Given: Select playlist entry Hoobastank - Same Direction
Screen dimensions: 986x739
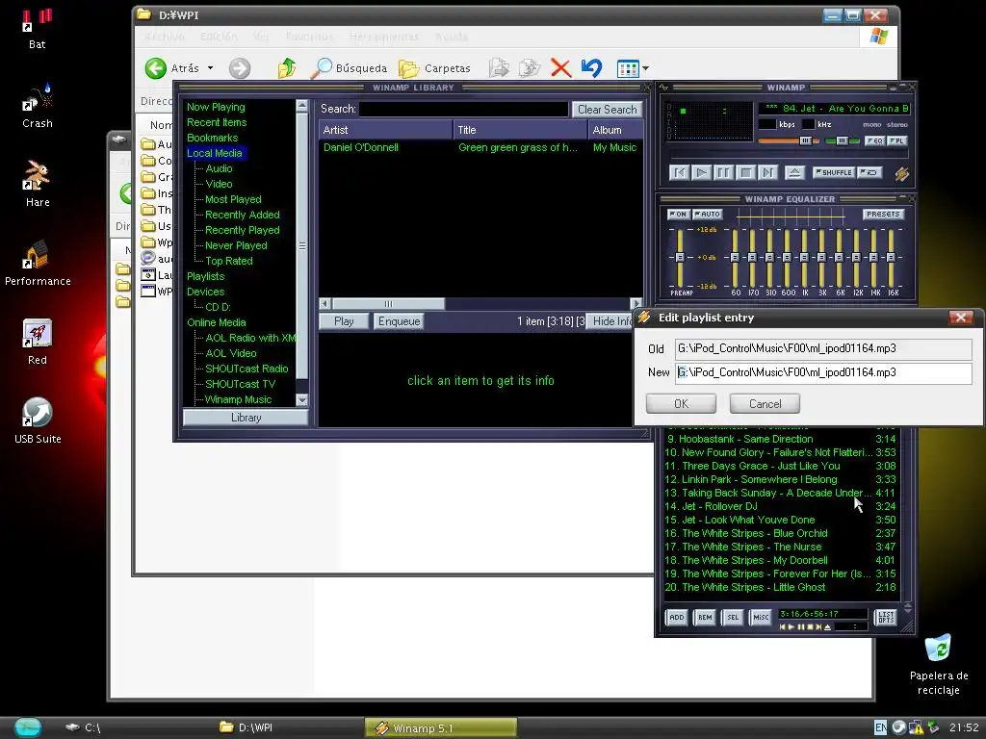Looking at the screenshot, I should click(x=780, y=439).
